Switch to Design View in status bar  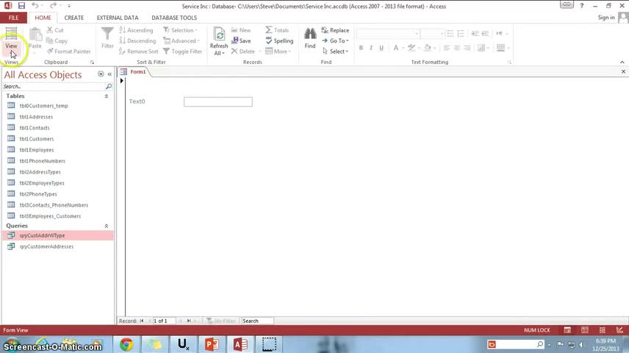pyautogui.click(x=619, y=330)
